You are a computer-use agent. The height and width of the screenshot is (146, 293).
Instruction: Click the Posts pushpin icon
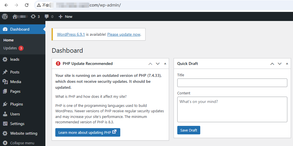(5, 72)
